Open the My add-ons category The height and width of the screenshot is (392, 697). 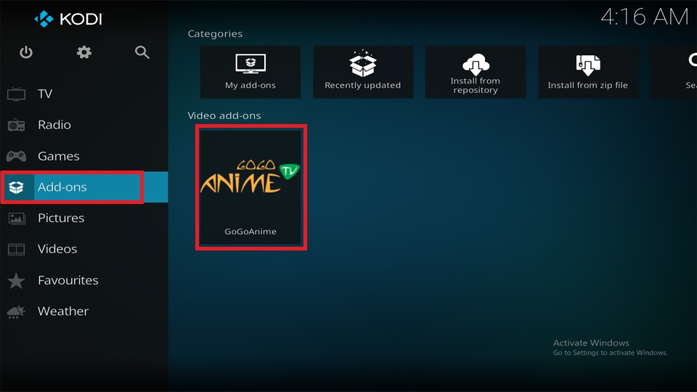tap(250, 72)
